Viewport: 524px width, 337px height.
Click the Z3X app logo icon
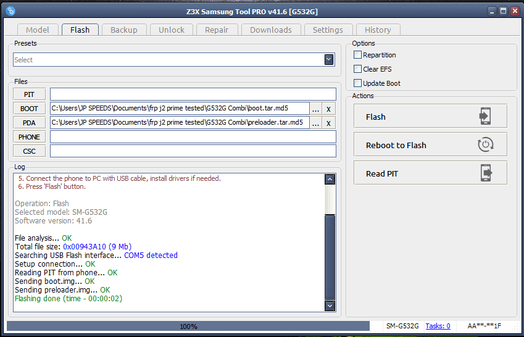pos(10,11)
